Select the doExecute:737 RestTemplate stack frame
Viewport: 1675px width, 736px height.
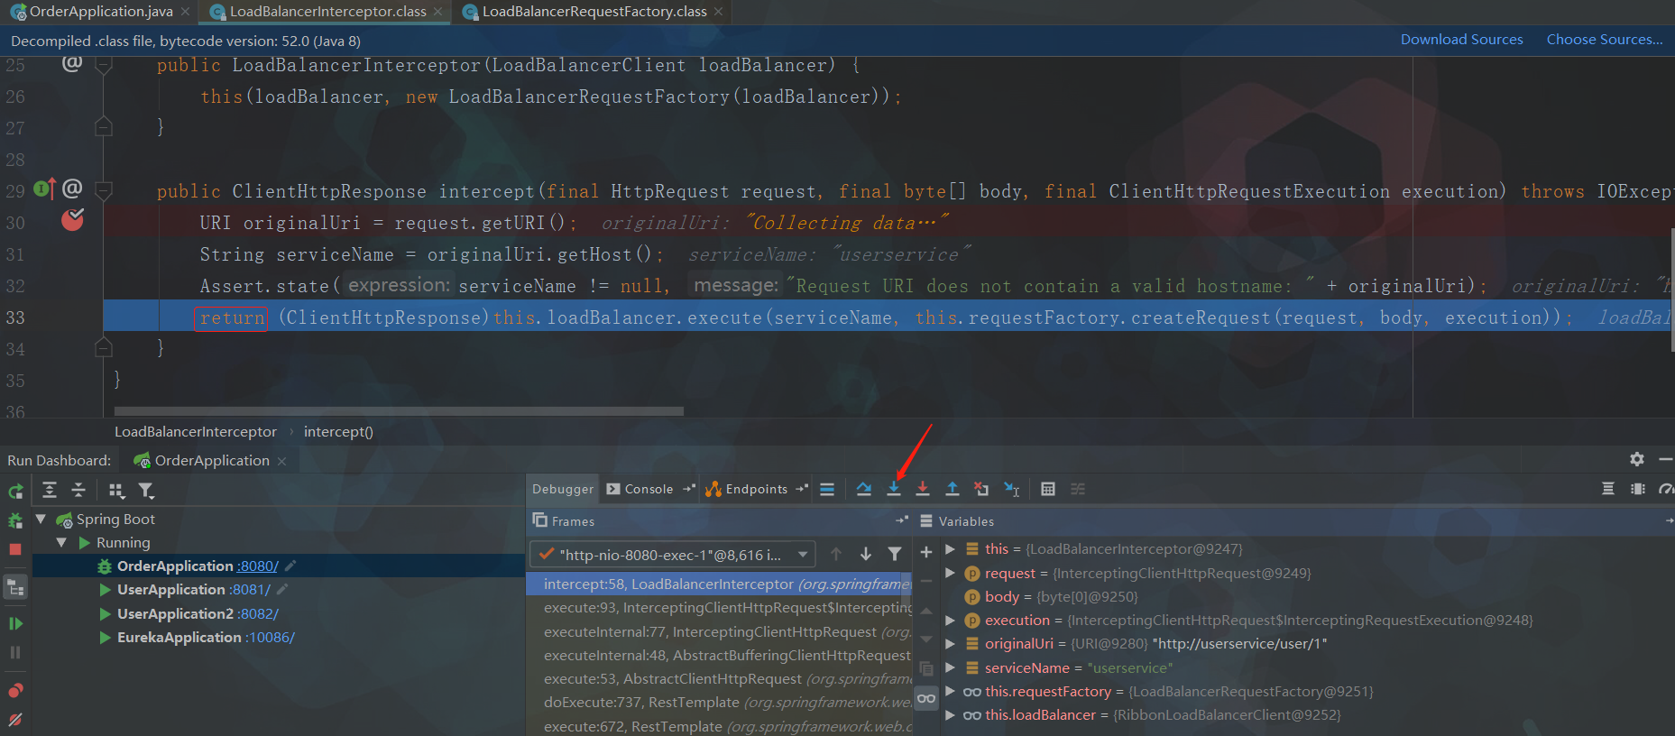[719, 703]
